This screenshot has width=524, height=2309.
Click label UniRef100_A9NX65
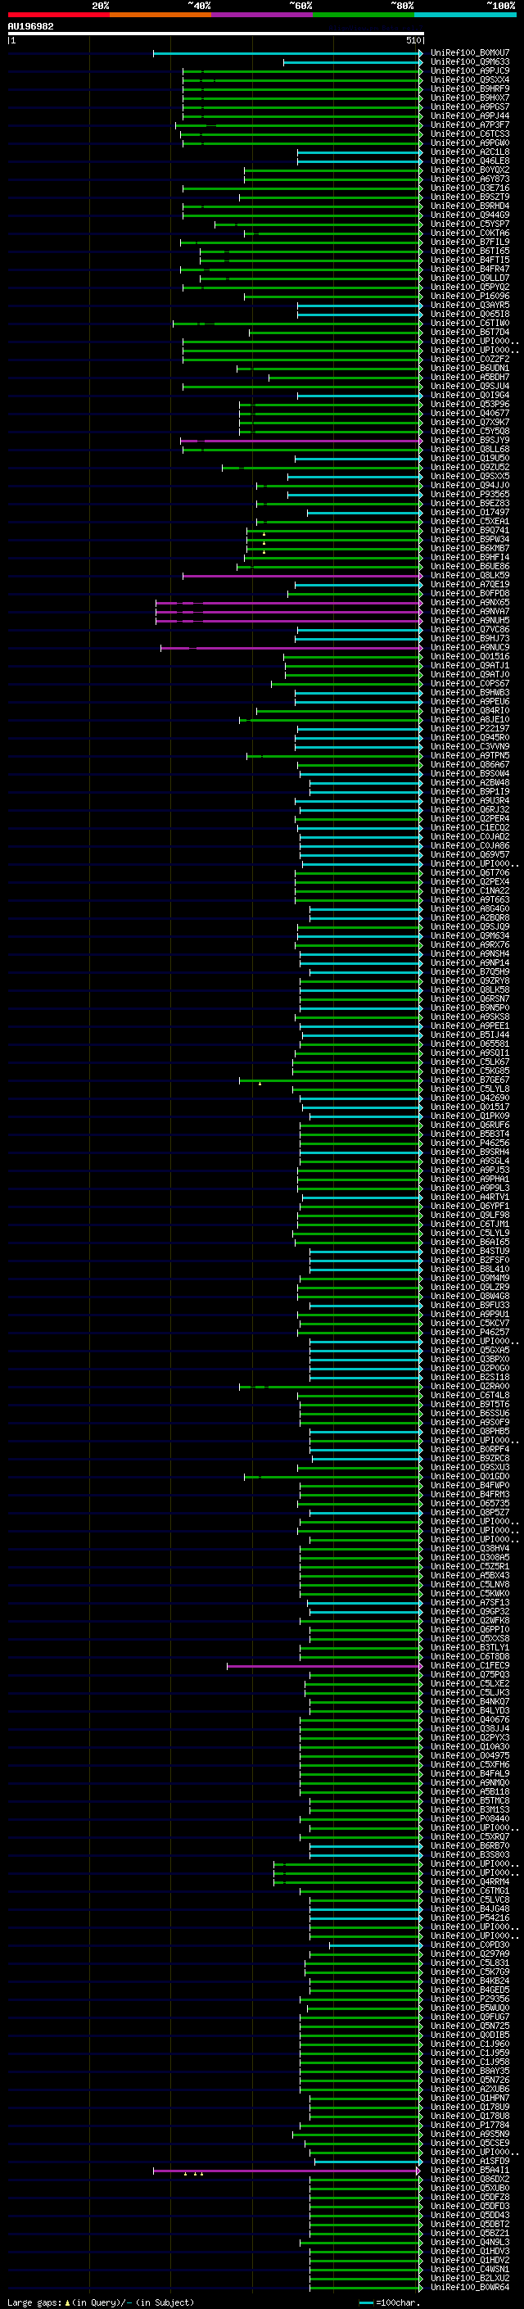pyautogui.click(x=469, y=602)
